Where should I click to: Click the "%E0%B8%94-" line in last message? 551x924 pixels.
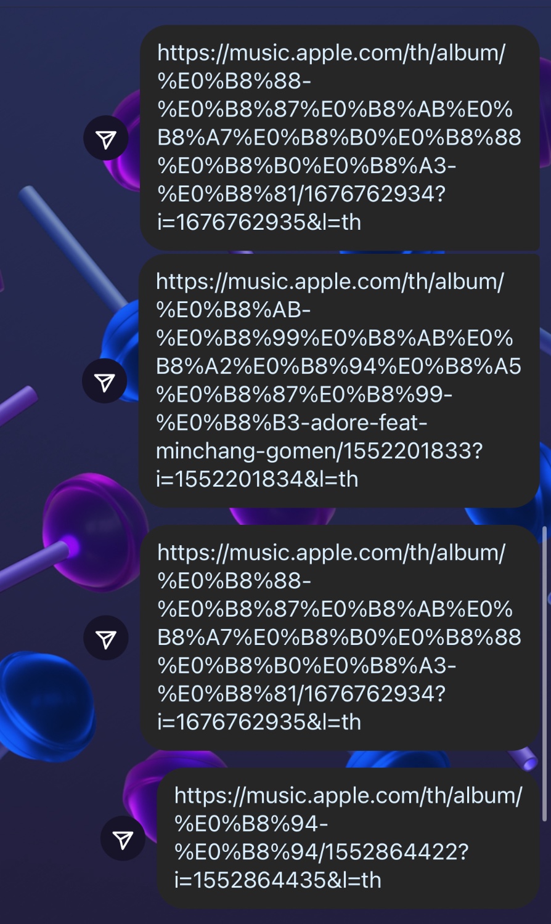click(251, 824)
